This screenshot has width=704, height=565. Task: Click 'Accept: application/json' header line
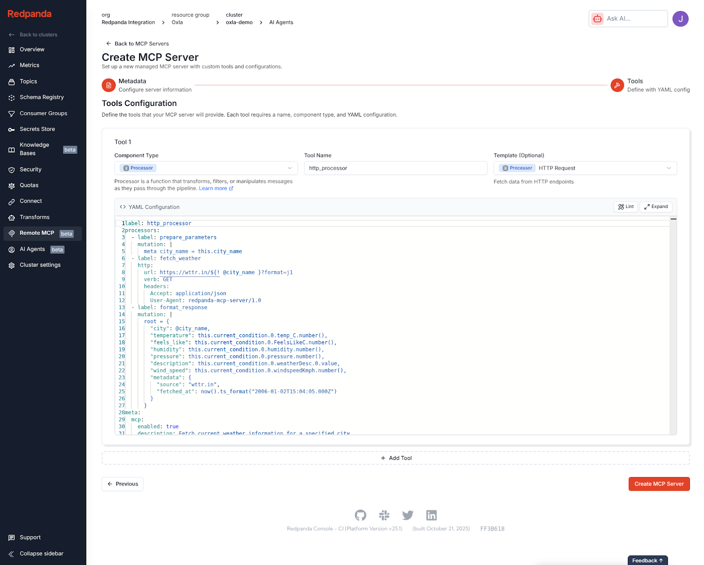coord(188,294)
